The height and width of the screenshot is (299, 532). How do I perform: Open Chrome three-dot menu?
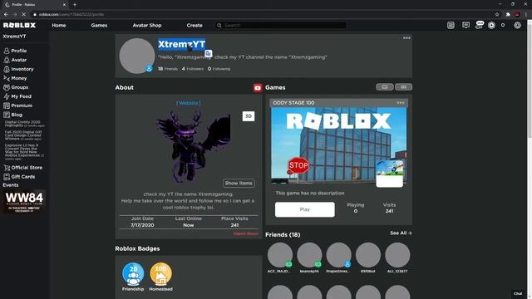coord(526,15)
